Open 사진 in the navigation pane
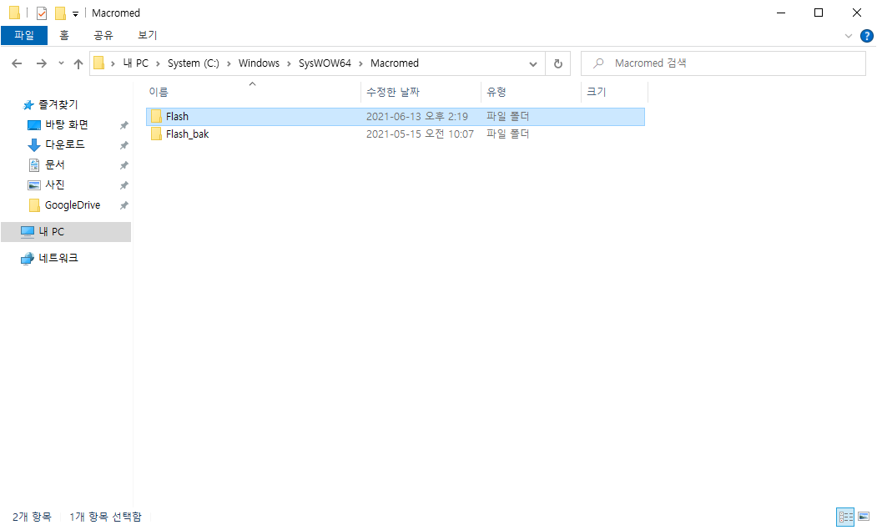Viewport: 877px width, 530px height. (55, 184)
